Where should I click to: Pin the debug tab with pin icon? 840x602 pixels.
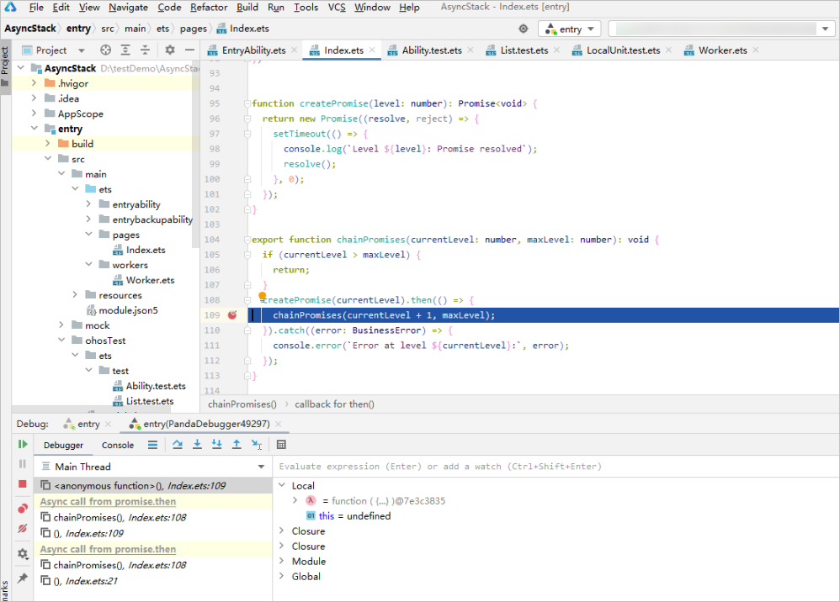tap(23, 578)
